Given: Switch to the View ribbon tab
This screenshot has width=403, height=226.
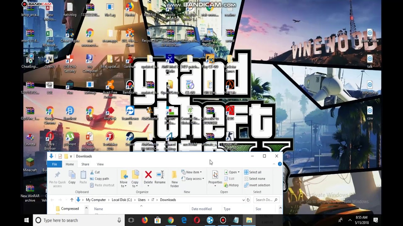Looking at the screenshot, I should (100, 164).
